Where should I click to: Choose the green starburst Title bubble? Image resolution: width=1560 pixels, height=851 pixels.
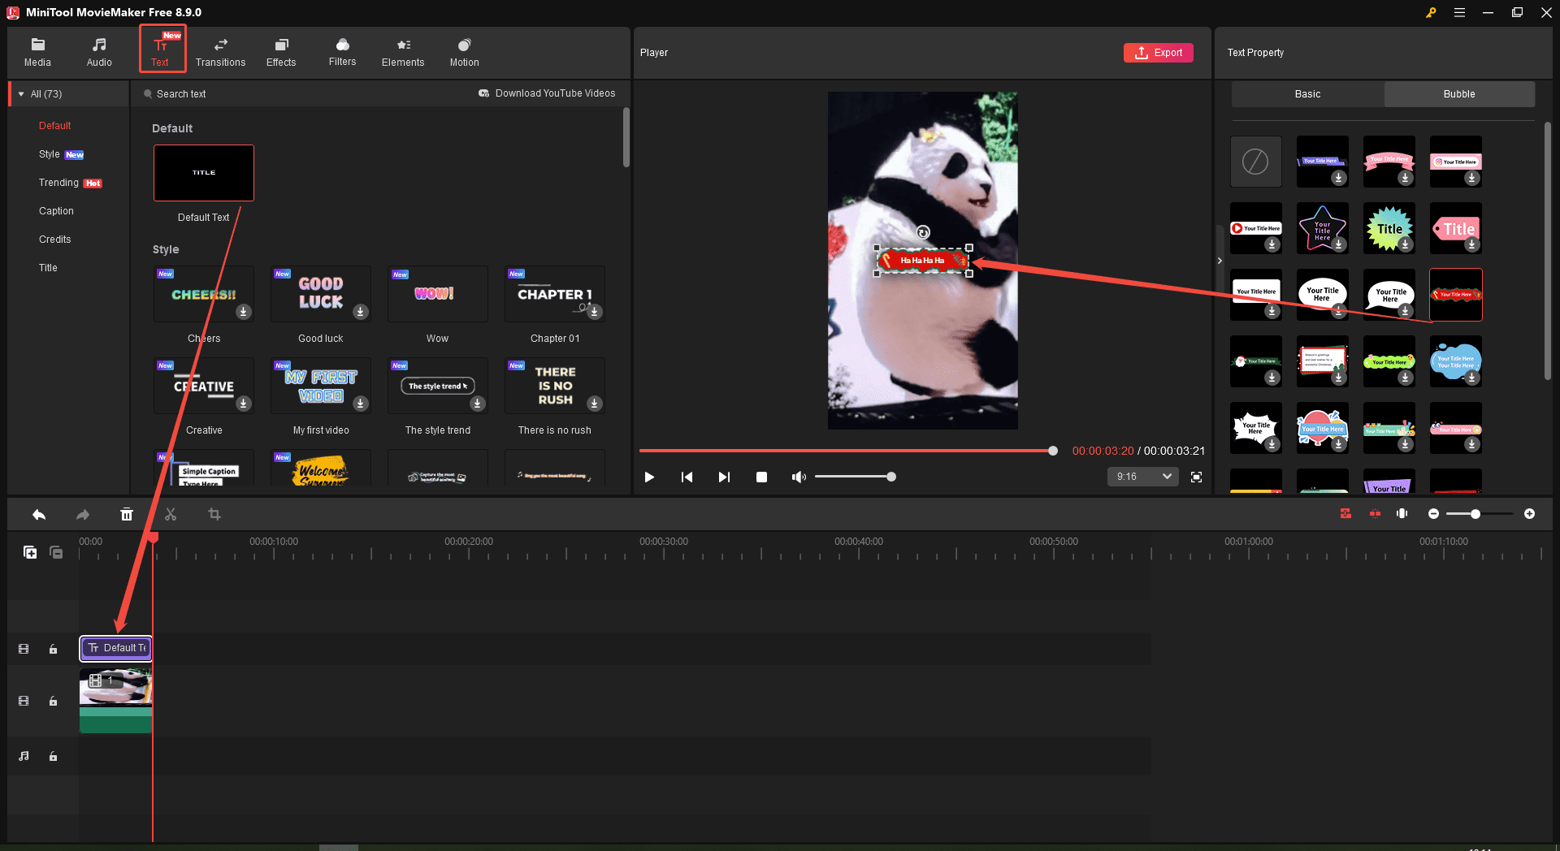(1389, 228)
